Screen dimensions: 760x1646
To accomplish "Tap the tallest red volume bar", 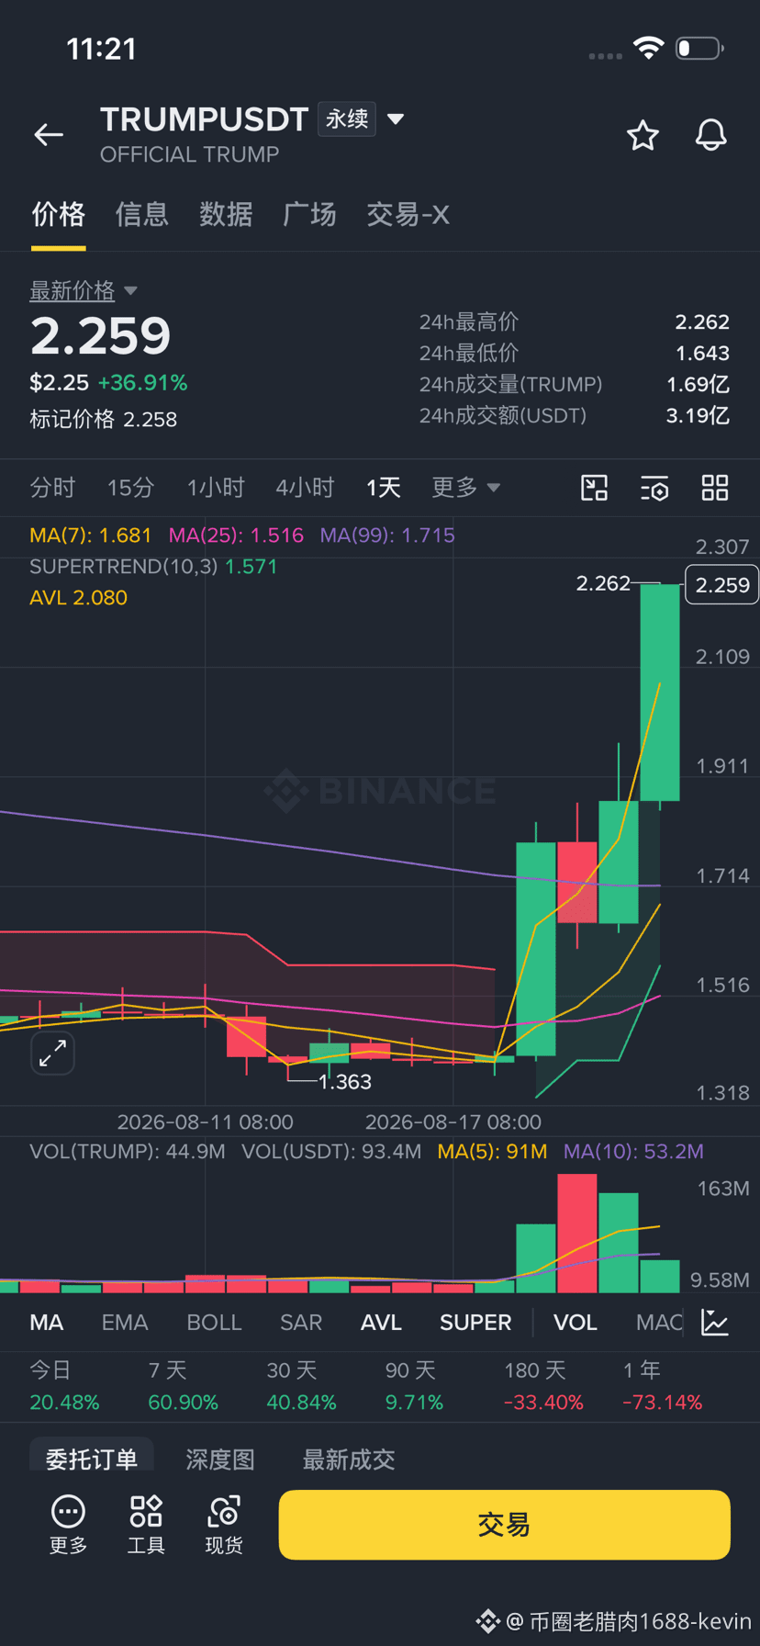I will coord(577,1233).
